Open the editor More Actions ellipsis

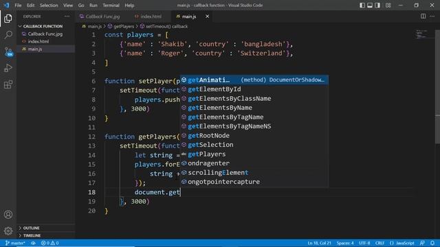[432, 16]
